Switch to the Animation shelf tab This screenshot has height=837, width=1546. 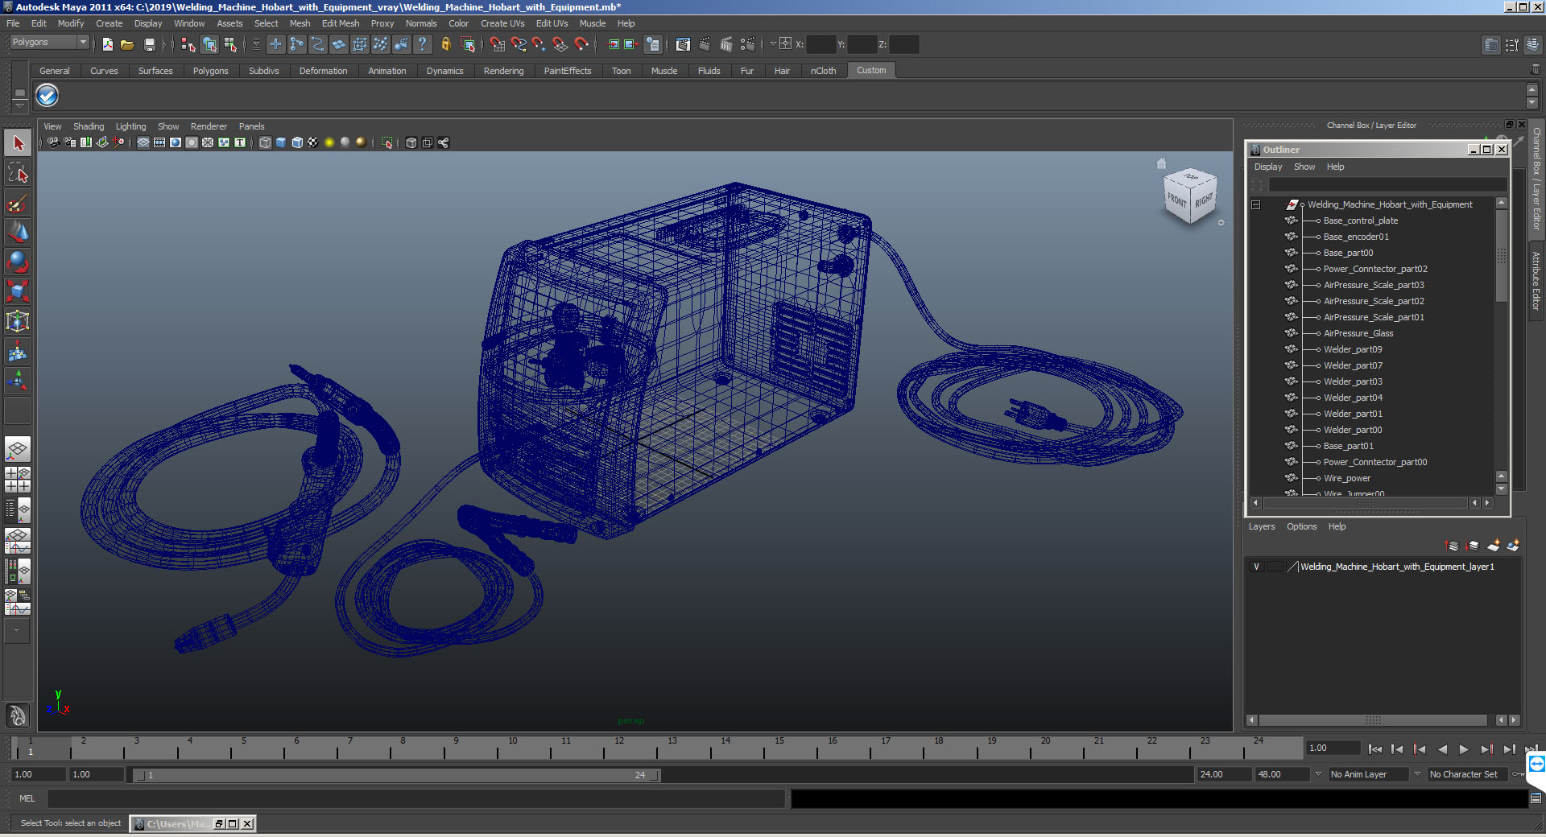point(387,71)
